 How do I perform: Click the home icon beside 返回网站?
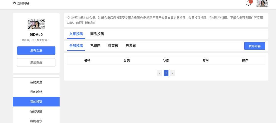14,3
